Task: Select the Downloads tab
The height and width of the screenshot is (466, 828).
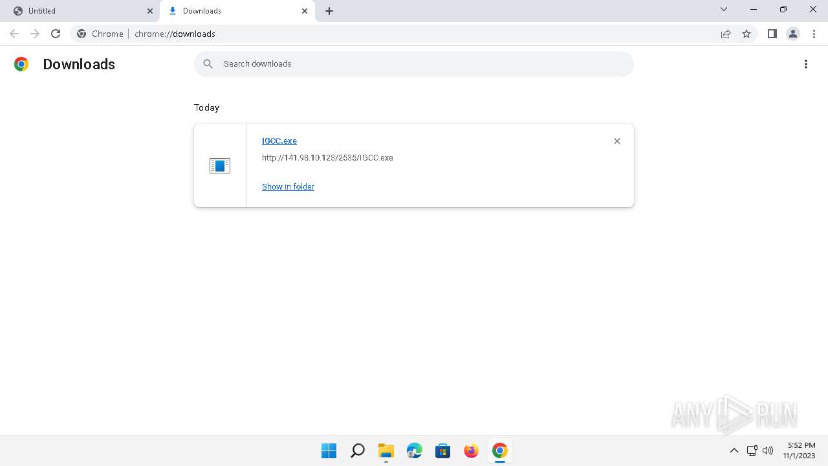Action: [239, 11]
